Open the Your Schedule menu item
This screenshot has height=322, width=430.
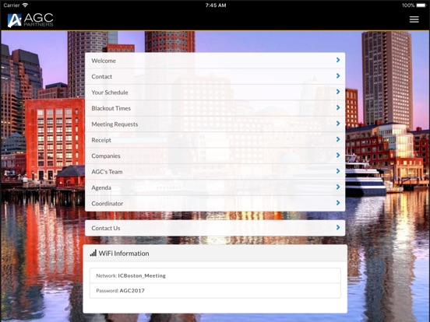(215, 93)
